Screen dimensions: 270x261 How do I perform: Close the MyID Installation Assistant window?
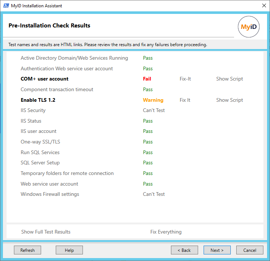click(x=264, y=5)
